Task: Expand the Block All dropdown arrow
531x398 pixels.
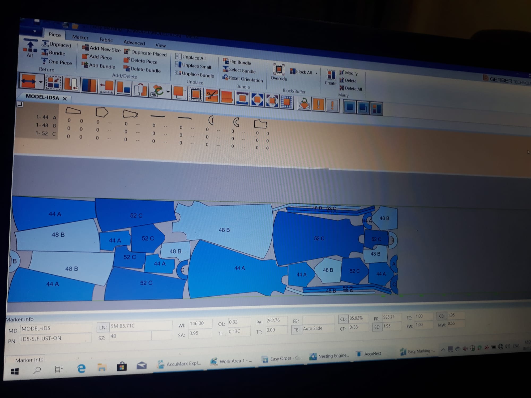Action: coord(316,73)
